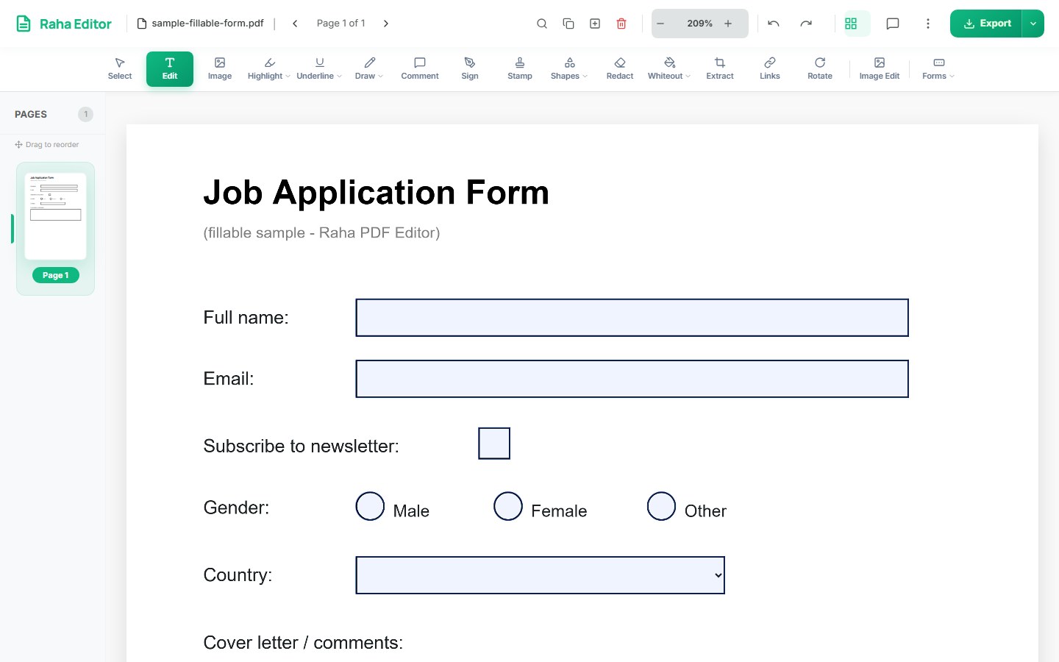Click the 'Page 1 of 1' indicator
The height and width of the screenshot is (662, 1059).
(x=341, y=24)
